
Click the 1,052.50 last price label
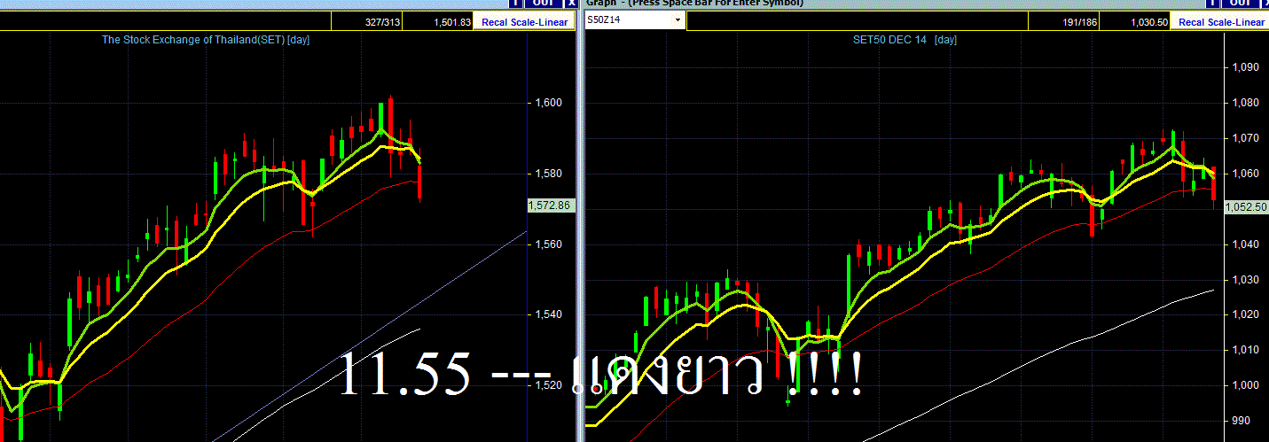1245,207
